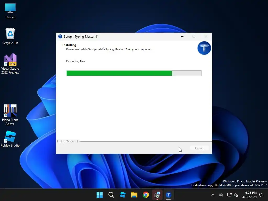Screen dimensions: 268x201
Task: Click the disabled maximize button of Setup
Action: coord(194,36)
